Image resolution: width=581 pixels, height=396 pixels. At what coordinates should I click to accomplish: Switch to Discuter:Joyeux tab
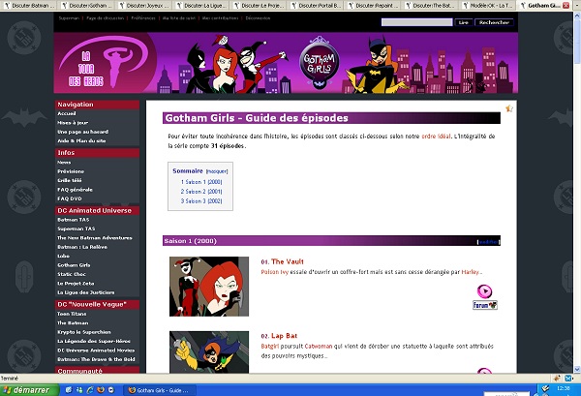tap(145, 5)
